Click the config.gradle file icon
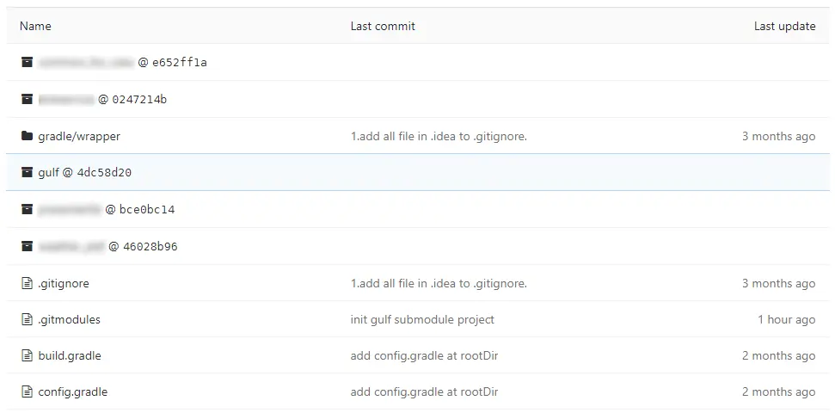 pyautogui.click(x=28, y=391)
